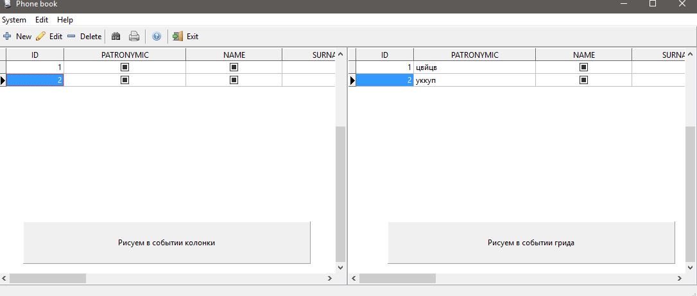697x296 pixels.
Task: Click the Phone book title bar icon
Action: click(7, 4)
